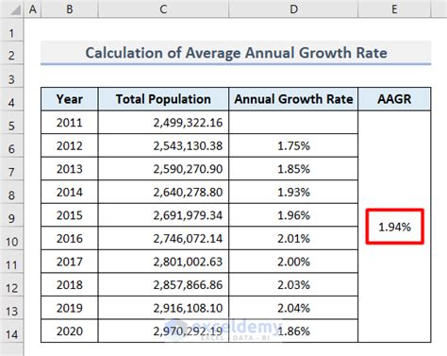
Task: Click growth rate 1.85%
Action: [293, 169]
